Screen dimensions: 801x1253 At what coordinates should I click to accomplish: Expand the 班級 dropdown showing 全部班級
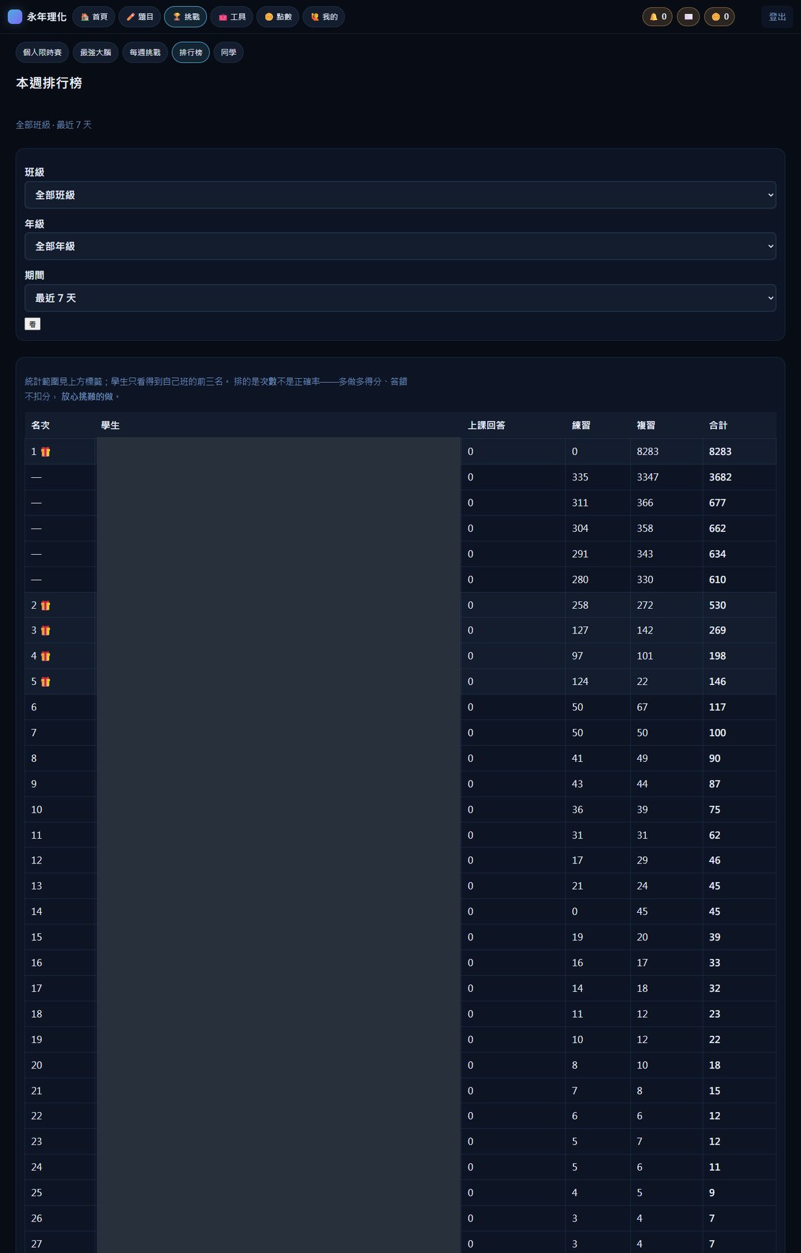click(x=400, y=195)
